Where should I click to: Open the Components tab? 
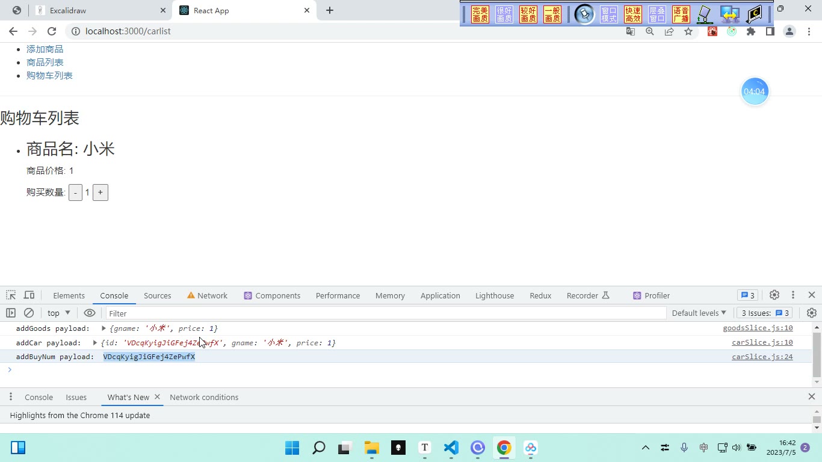click(272, 295)
